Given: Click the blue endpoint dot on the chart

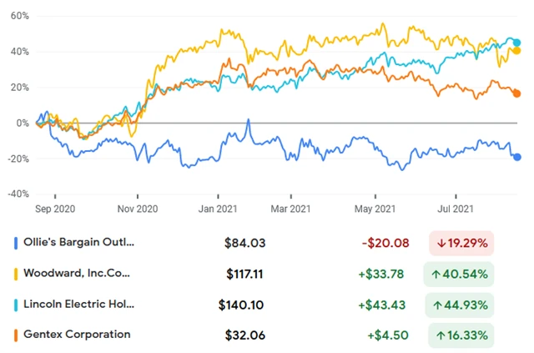Looking at the screenshot, I should click(517, 157).
